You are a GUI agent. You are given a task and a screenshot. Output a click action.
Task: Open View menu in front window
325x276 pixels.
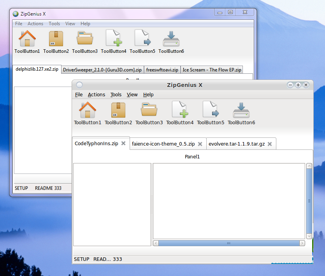[132, 94]
